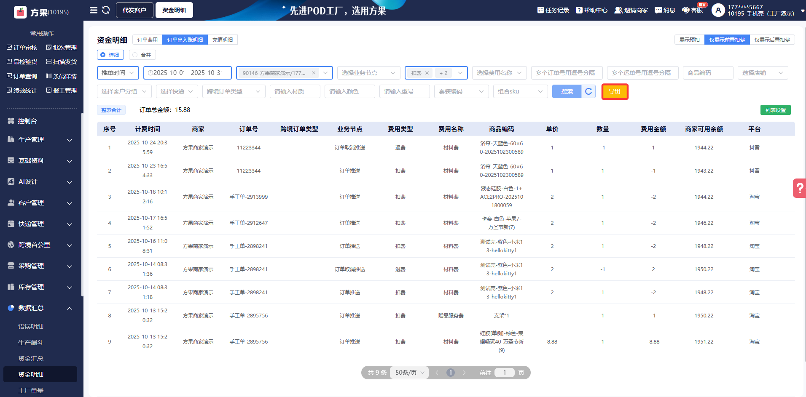Select the 详细 radio option

103,55
